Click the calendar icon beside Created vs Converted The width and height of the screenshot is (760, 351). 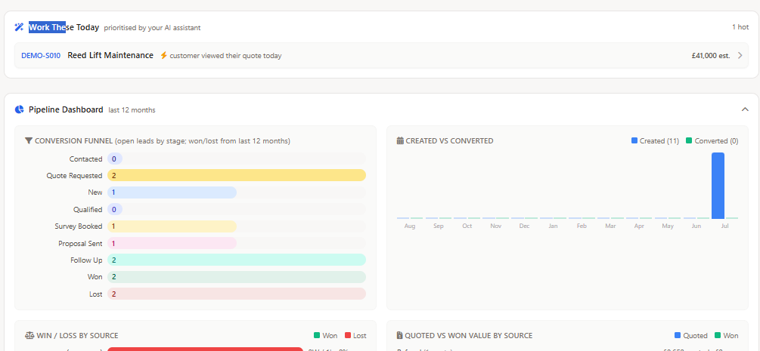pos(400,141)
